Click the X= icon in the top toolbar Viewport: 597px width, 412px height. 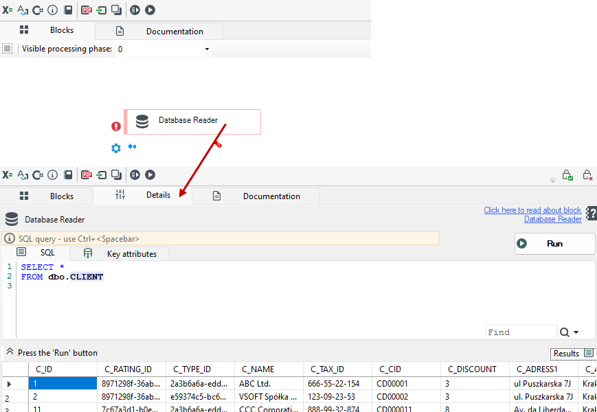tap(8, 10)
